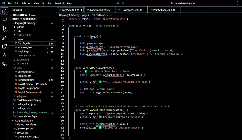
Task: Open the Search view in activity bar
Action: tap(4, 20)
